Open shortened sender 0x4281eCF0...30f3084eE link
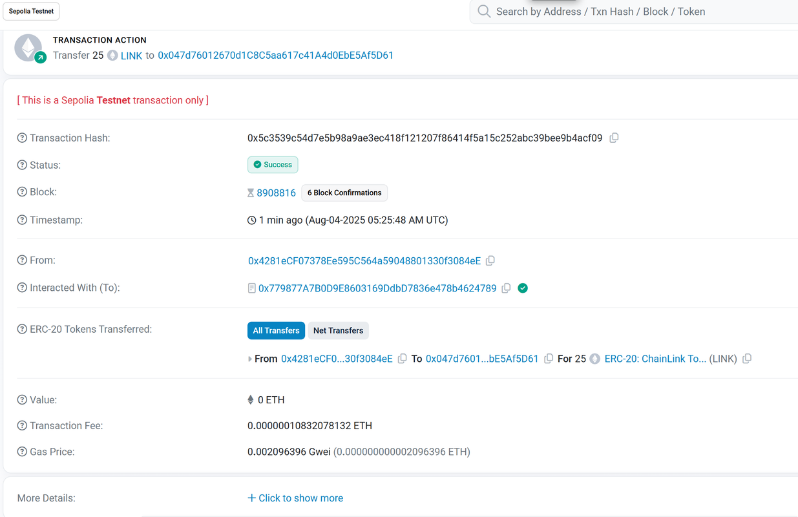Image resolution: width=798 pixels, height=517 pixels. (x=337, y=359)
